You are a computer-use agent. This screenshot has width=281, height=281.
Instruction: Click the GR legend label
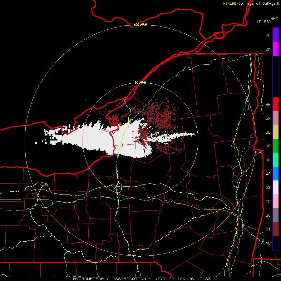coord(268,118)
